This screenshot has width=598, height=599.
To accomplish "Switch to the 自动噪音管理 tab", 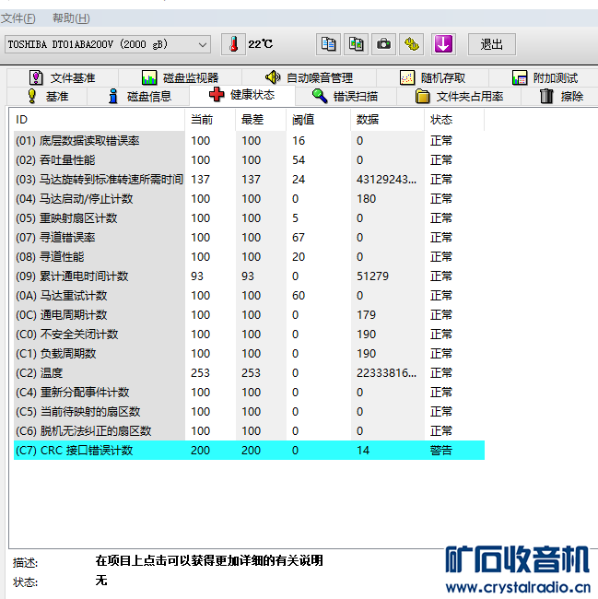I will (x=309, y=78).
